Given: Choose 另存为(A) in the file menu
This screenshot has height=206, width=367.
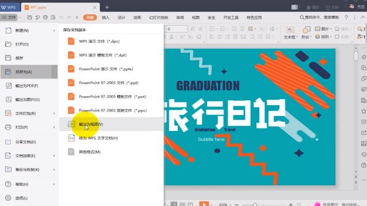Looking at the screenshot, I should coord(29,72).
